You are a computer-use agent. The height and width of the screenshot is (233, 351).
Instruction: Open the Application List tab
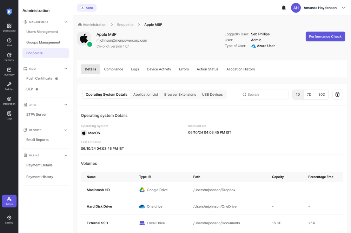146,95
